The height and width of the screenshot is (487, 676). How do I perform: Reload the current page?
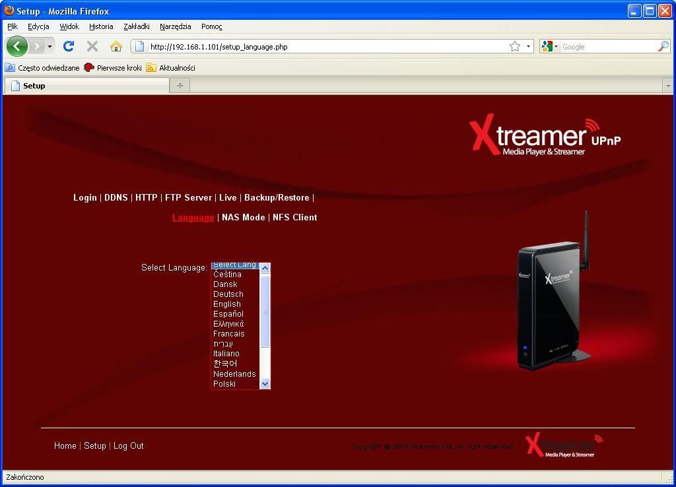(x=69, y=46)
